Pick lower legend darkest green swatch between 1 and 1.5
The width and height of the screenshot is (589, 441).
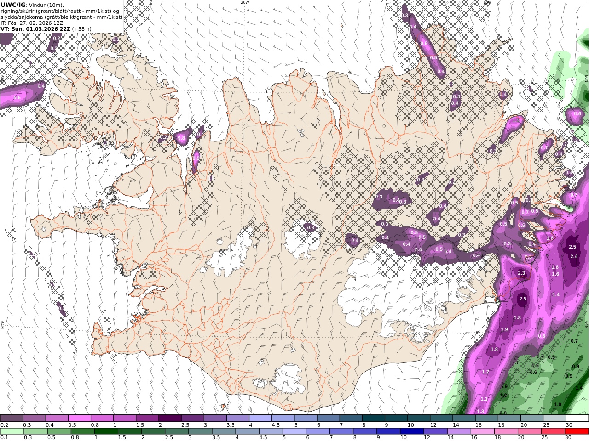click(x=106, y=431)
